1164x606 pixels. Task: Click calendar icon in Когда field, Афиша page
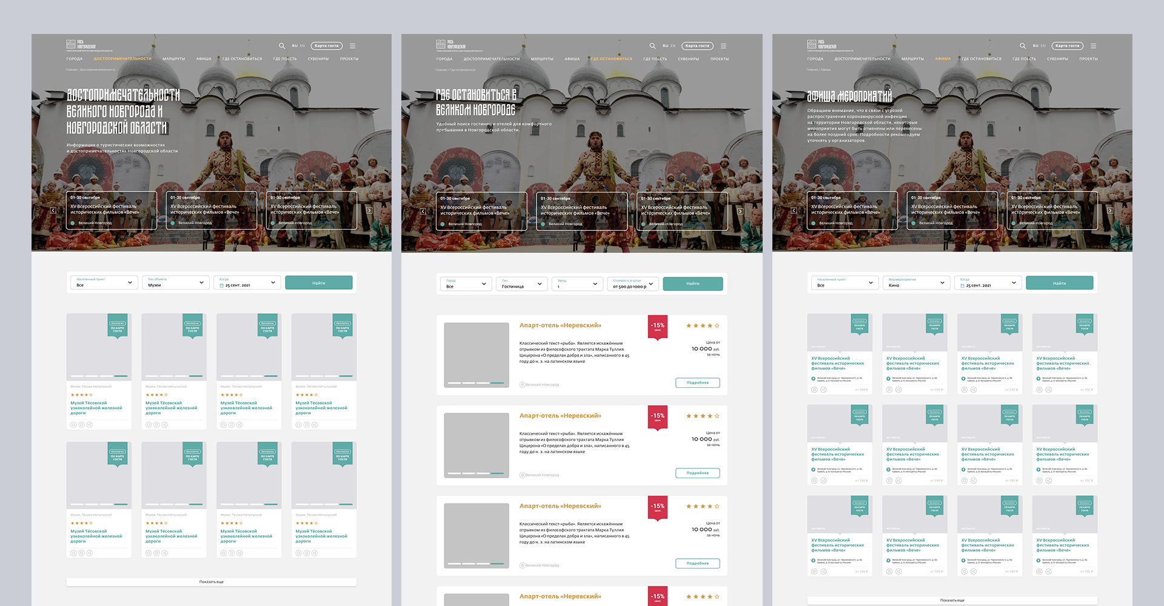[x=963, y=285]
